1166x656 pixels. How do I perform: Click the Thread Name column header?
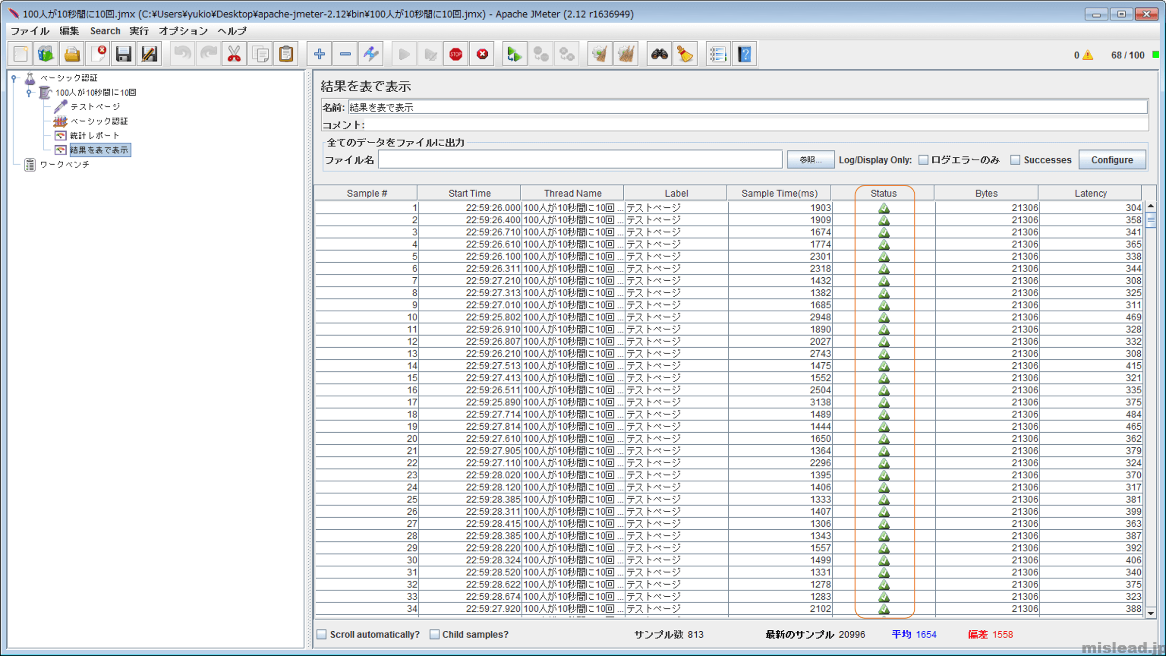pos(572,193)
